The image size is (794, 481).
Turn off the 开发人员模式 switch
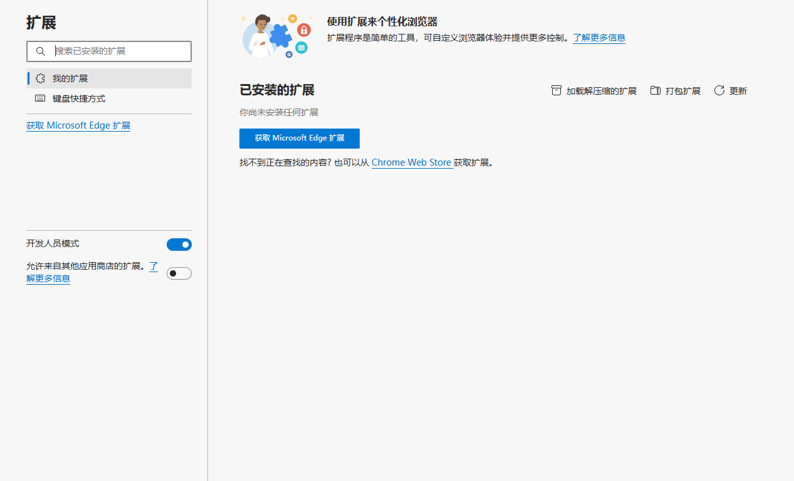pyautogui.click(x=179, y=245)
